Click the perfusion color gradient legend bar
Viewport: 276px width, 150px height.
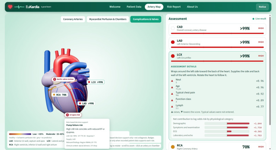(x=20, y=134)
